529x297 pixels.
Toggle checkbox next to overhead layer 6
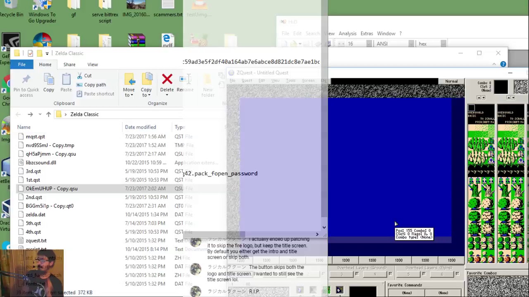point(457,274)
